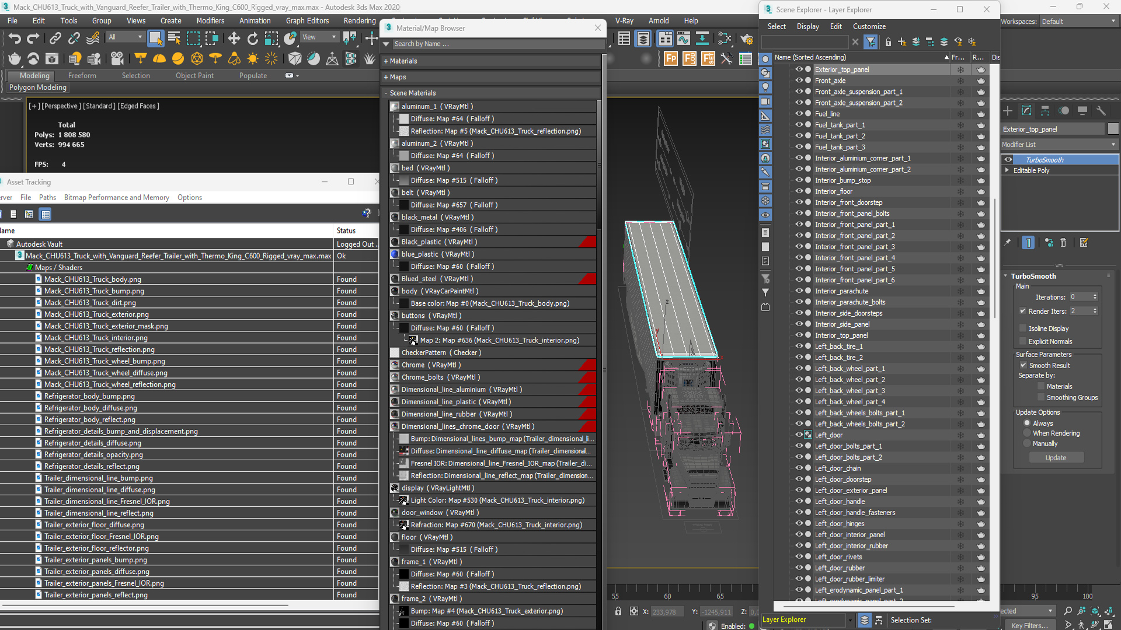The image size is (1121, 630).
Task: Open Customize menu in Scene Explorer
Action: coord(869,26)
